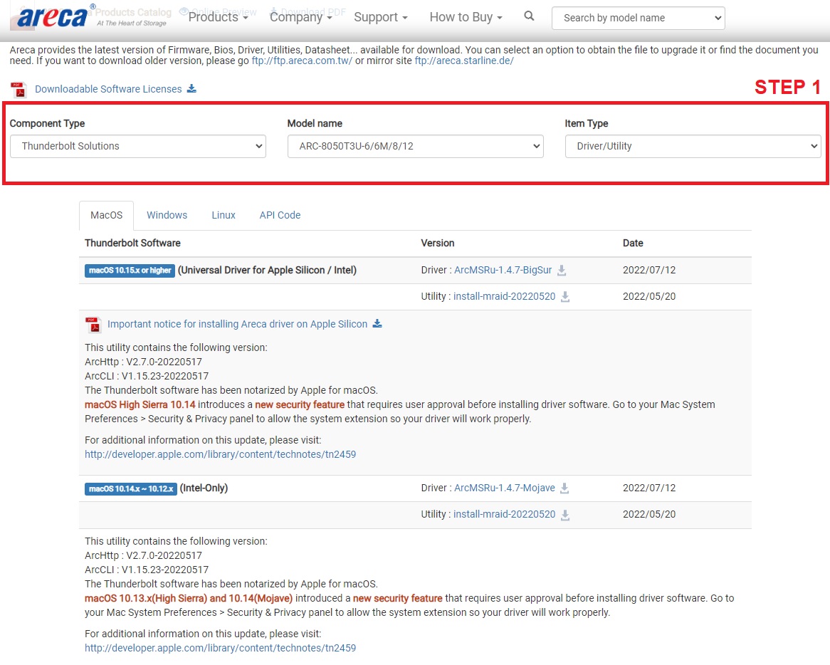Click install-mraid-20220520 link under Intel-Only
This screenshot has width=830, height=665.
(x=505, y=514)
